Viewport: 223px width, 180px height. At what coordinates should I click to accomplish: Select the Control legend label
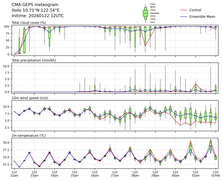click(x=195, y=10)
